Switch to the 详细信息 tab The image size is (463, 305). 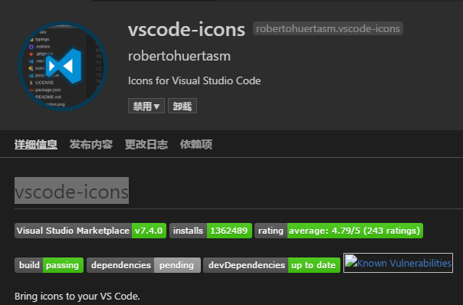(x=36, y=144)
